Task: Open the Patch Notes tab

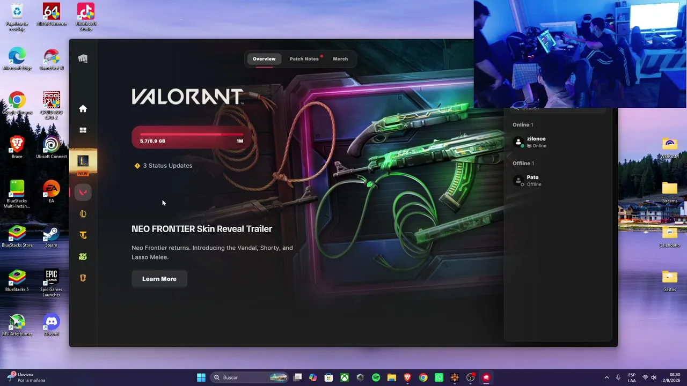Action: (304, 59)
